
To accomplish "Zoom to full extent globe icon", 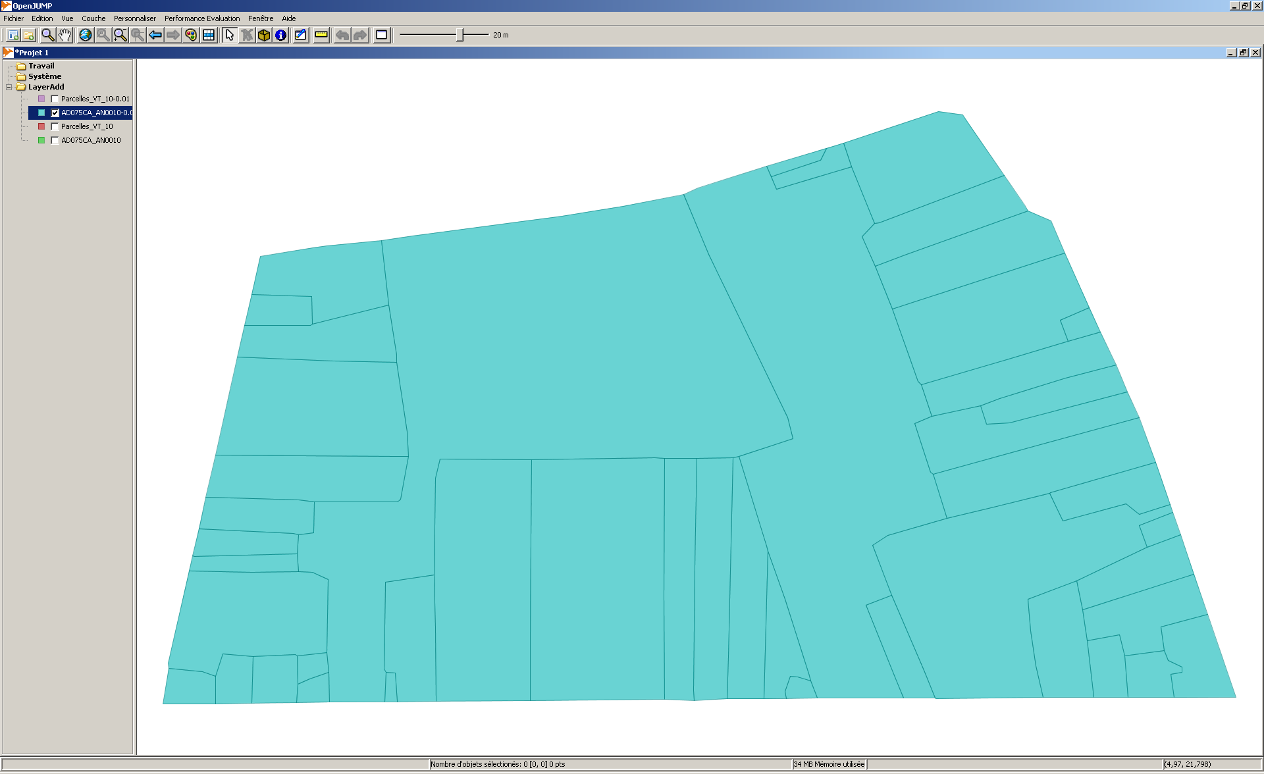I will pos(86,35).
